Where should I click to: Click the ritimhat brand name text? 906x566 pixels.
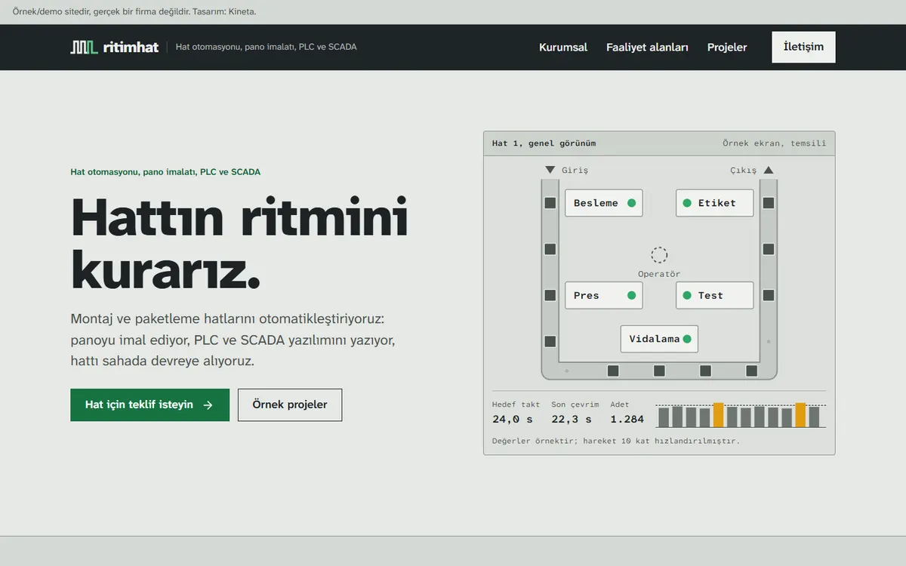coord(131,48)
